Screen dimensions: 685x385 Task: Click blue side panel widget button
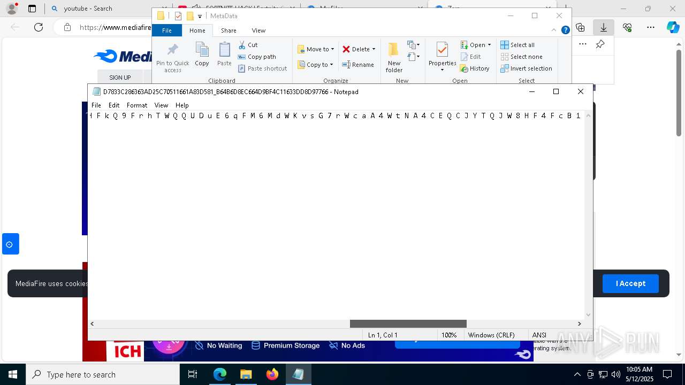click(10, 244)
